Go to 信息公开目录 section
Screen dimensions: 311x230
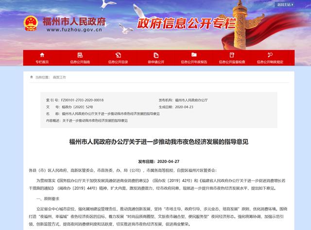[x=117, y=62]
